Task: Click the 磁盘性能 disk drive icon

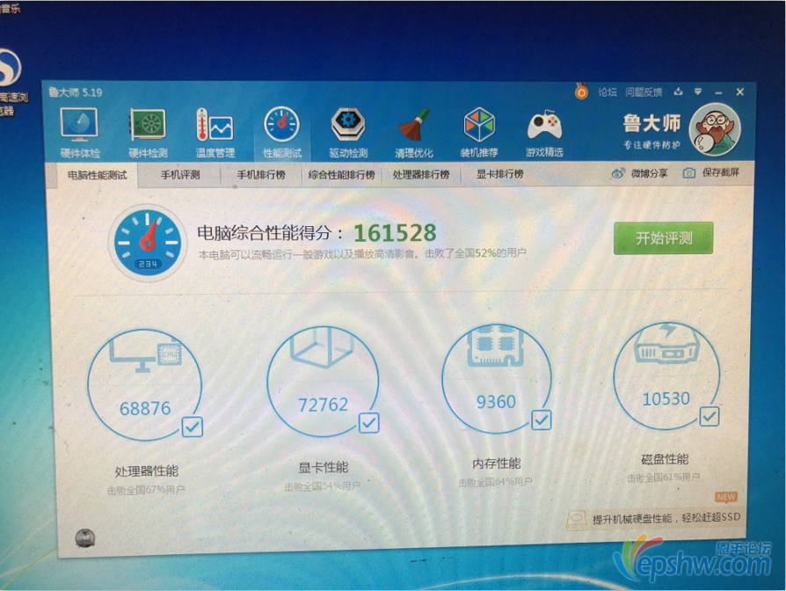Action: [666, 343]
